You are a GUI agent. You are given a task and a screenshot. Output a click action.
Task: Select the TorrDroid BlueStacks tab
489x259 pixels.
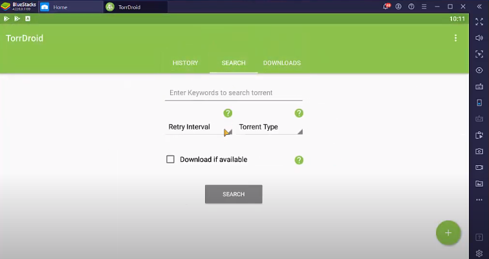click(x=135, y=7)
